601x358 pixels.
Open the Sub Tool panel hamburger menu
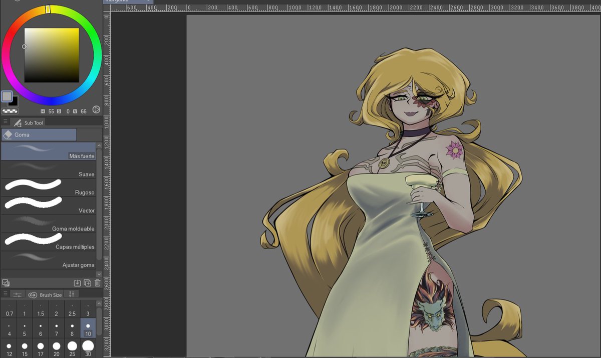pos(6,121)
